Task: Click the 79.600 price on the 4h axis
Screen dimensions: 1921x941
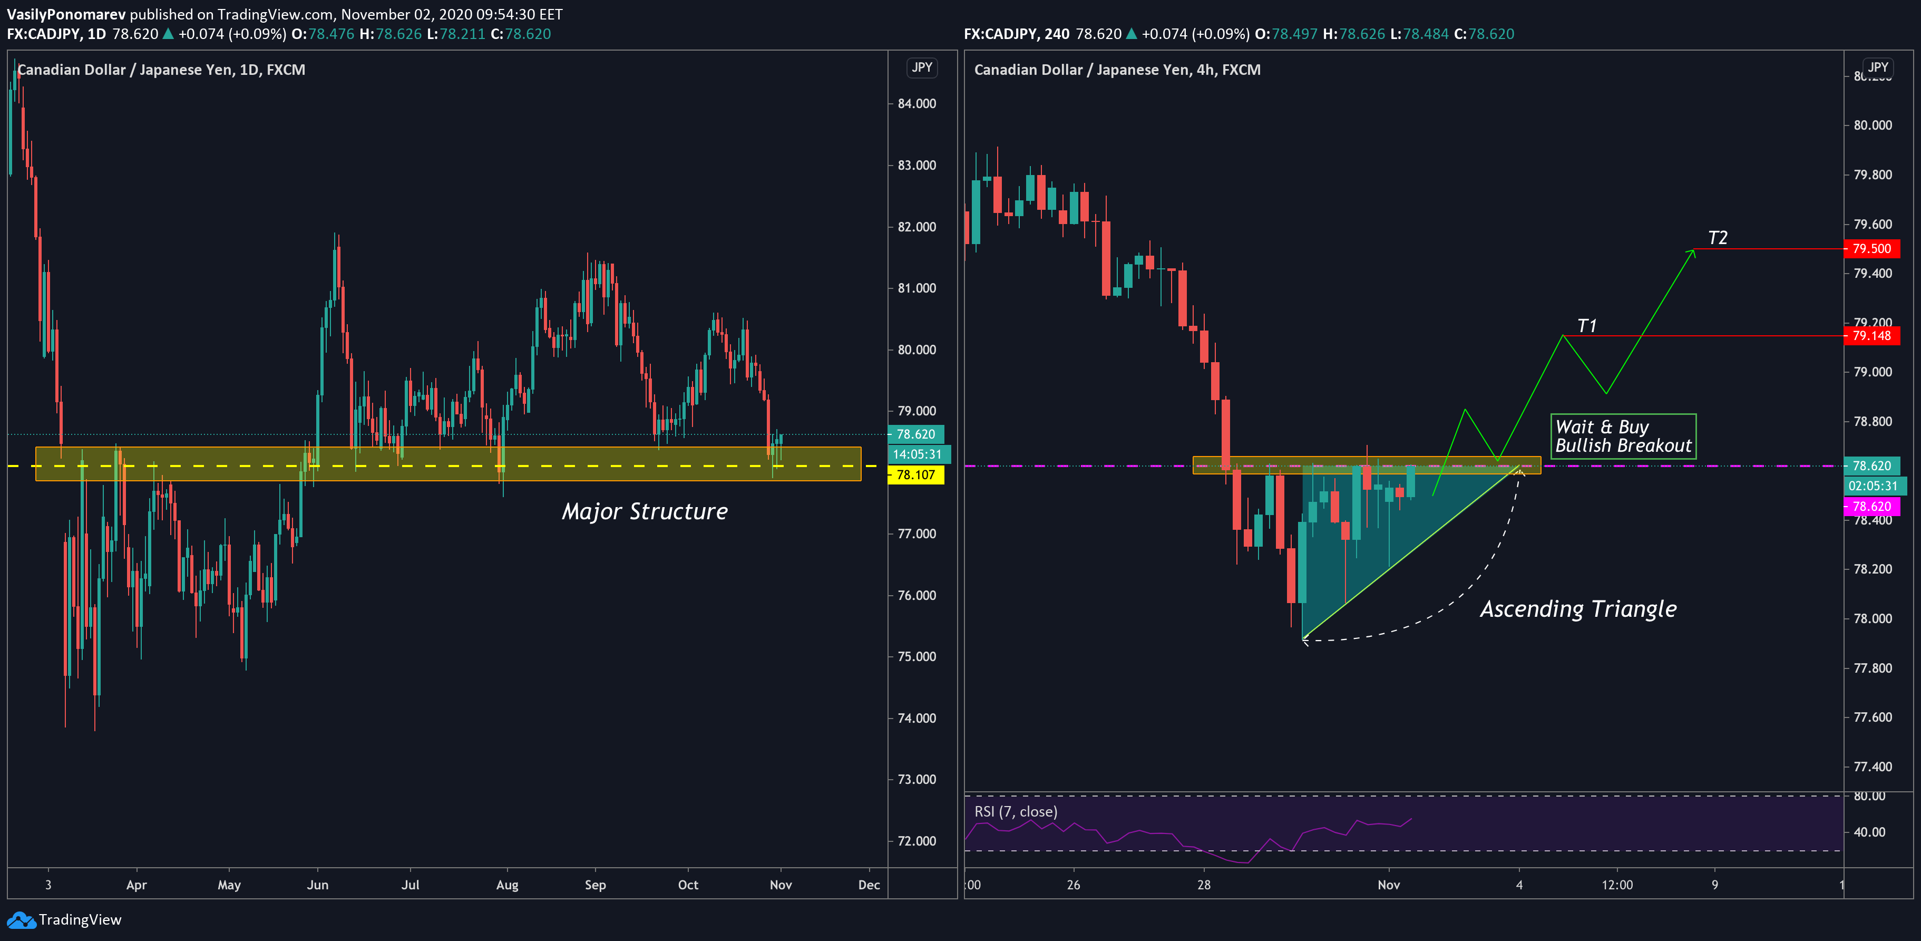Action: (1873, 225)
